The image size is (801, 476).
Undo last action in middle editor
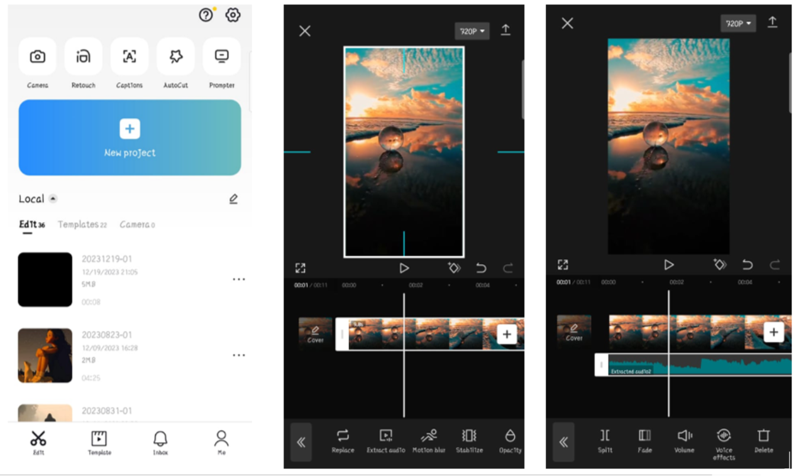coord(481,268)
